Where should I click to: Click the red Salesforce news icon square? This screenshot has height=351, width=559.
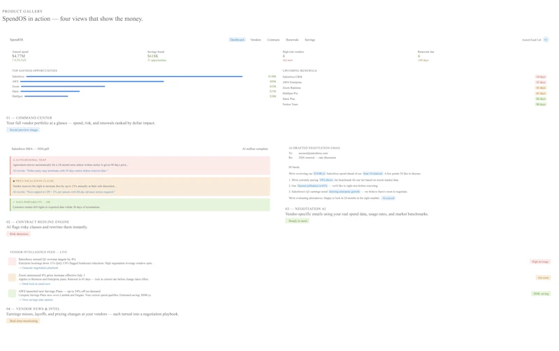[12, 261]
